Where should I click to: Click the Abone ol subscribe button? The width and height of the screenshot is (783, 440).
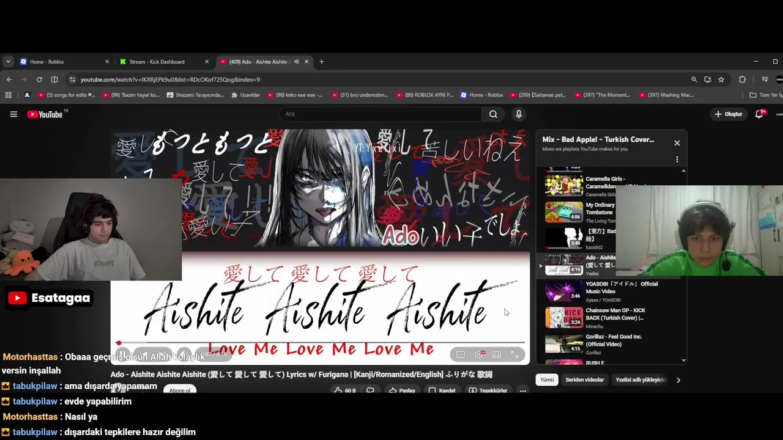(x=180, y=391)
